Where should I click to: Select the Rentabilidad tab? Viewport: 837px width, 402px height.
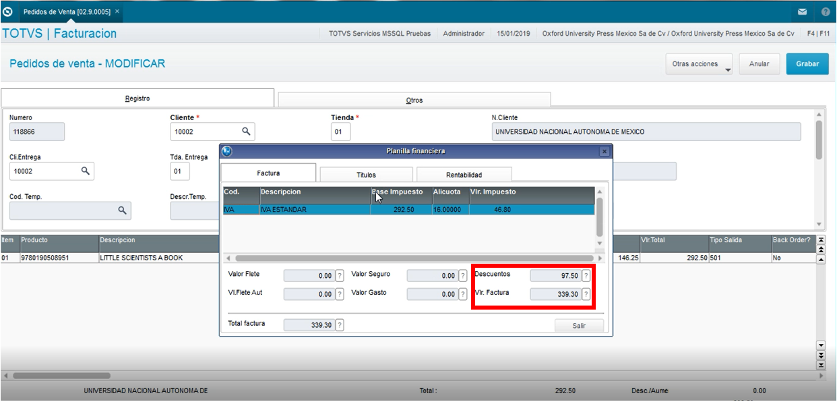pos(464,175)
